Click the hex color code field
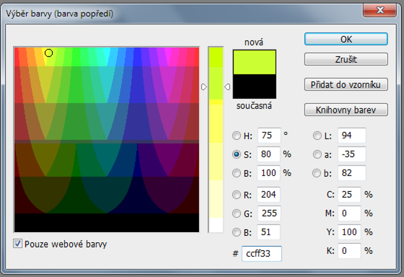Screen dimensions: 404x277 [x=262, y=254]
